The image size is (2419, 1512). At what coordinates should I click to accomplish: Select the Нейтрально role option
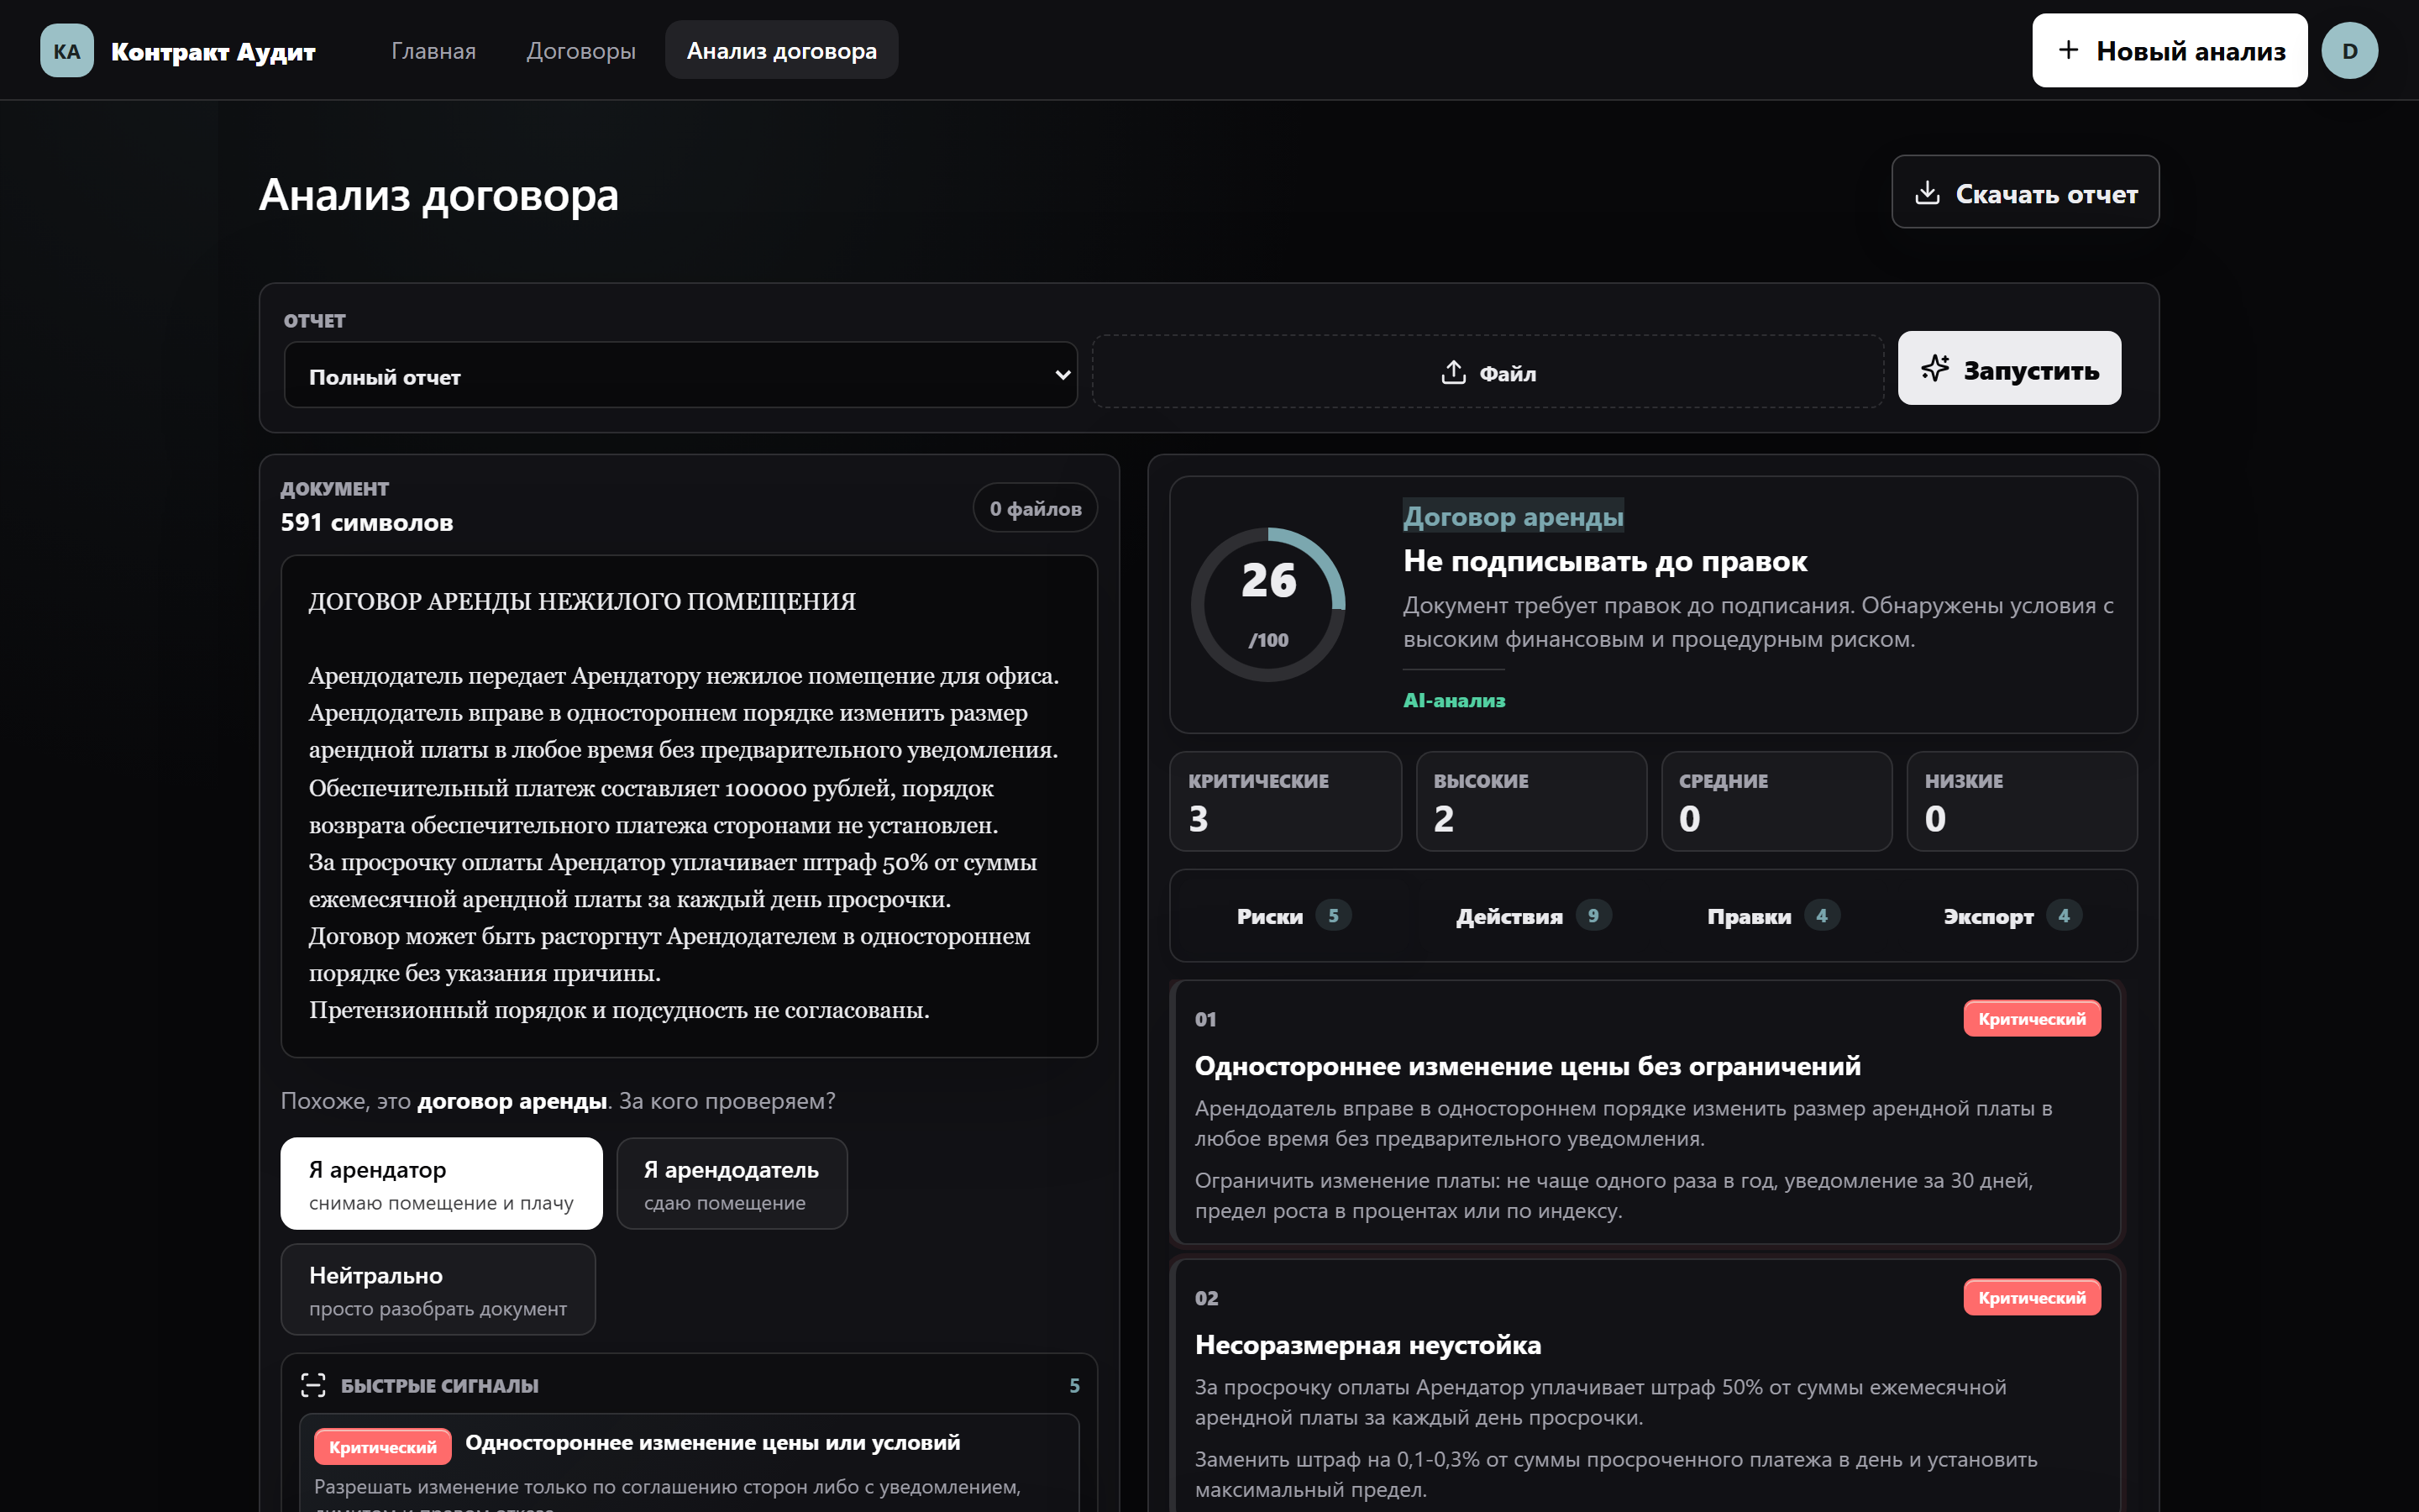point(438,1289)
